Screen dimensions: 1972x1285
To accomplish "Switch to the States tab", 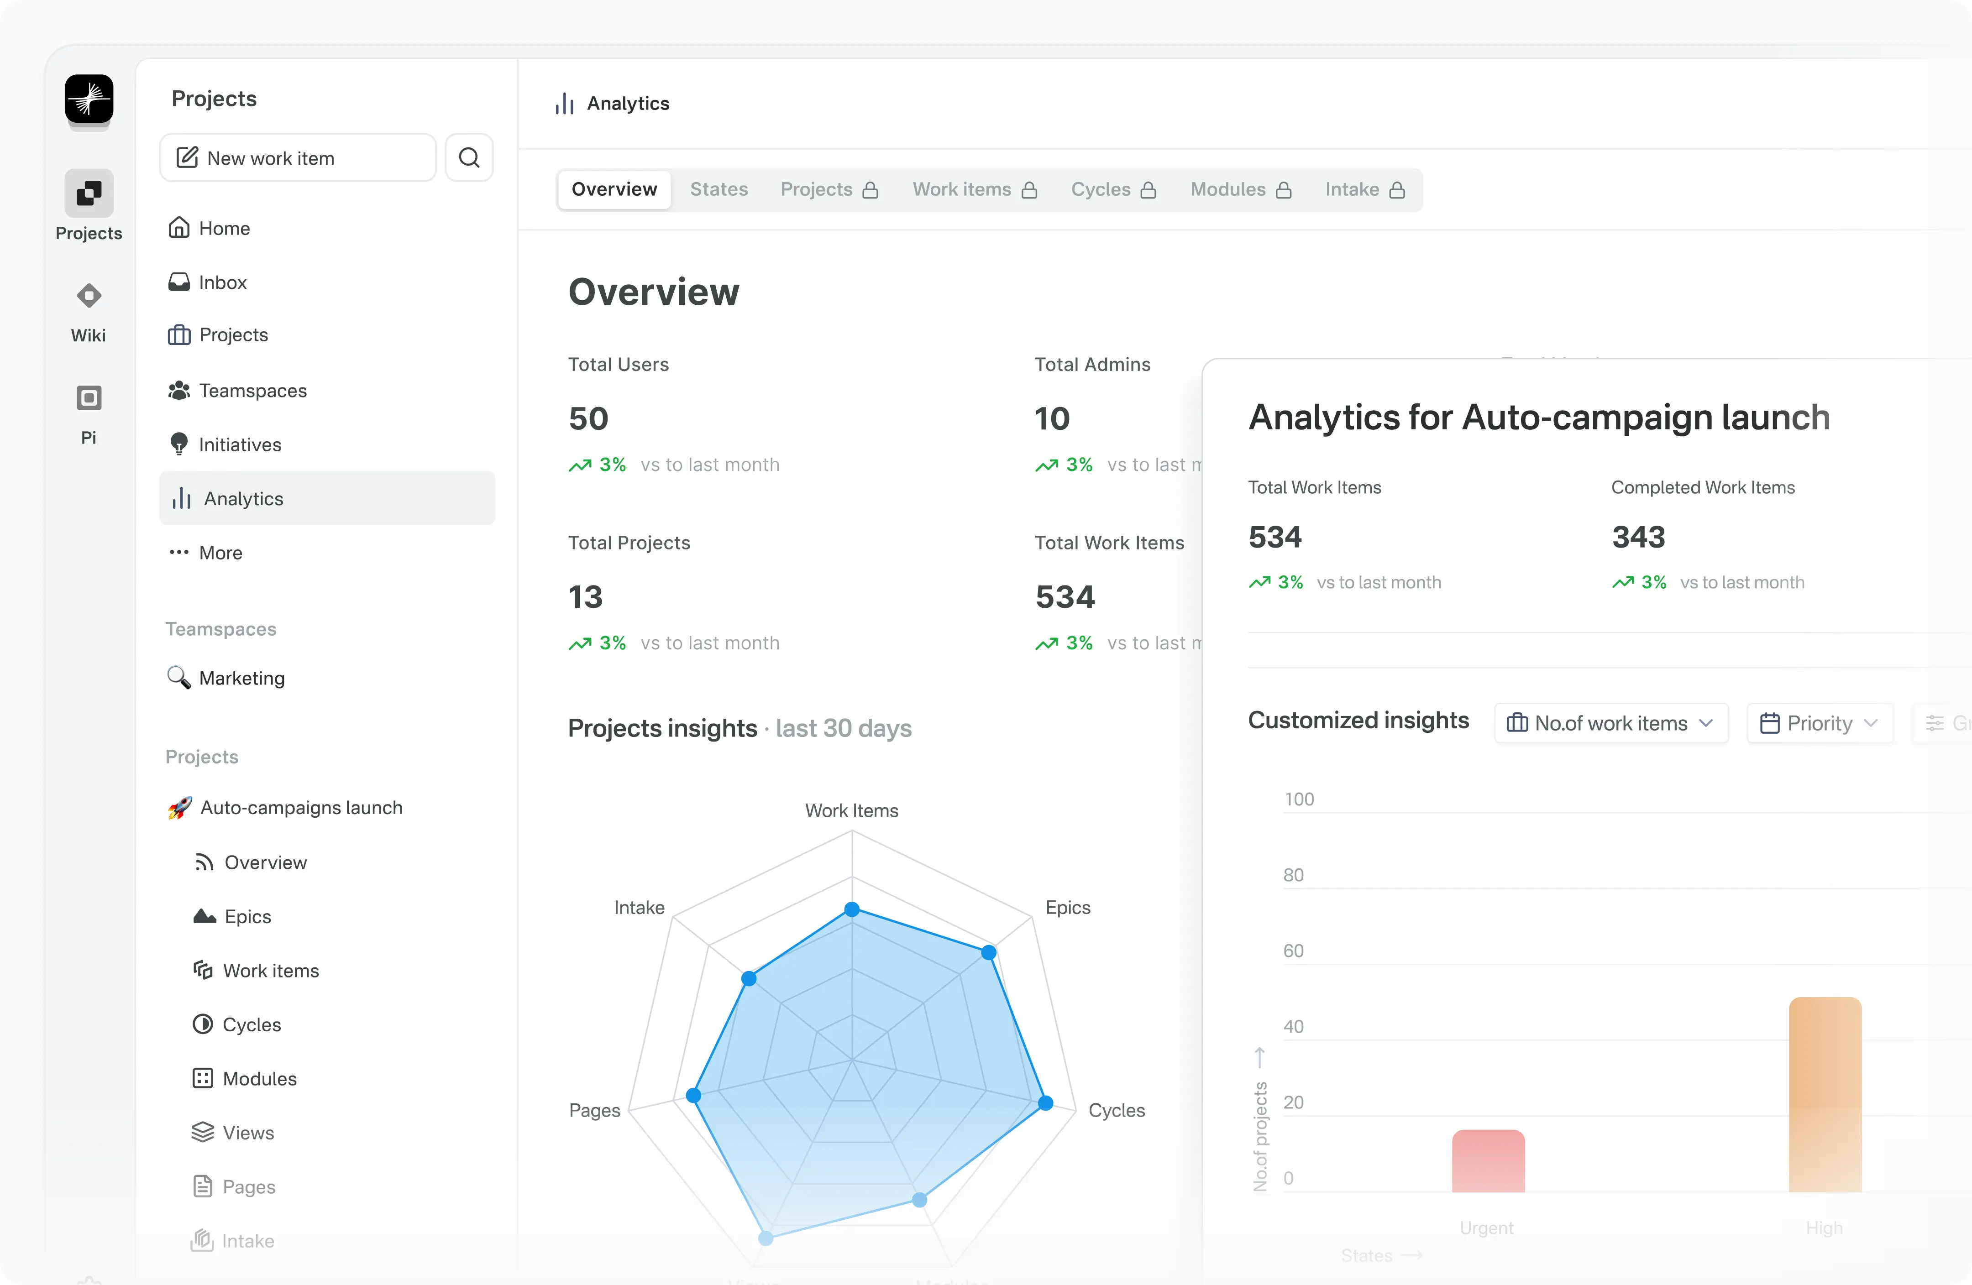I will click(719, 190).
